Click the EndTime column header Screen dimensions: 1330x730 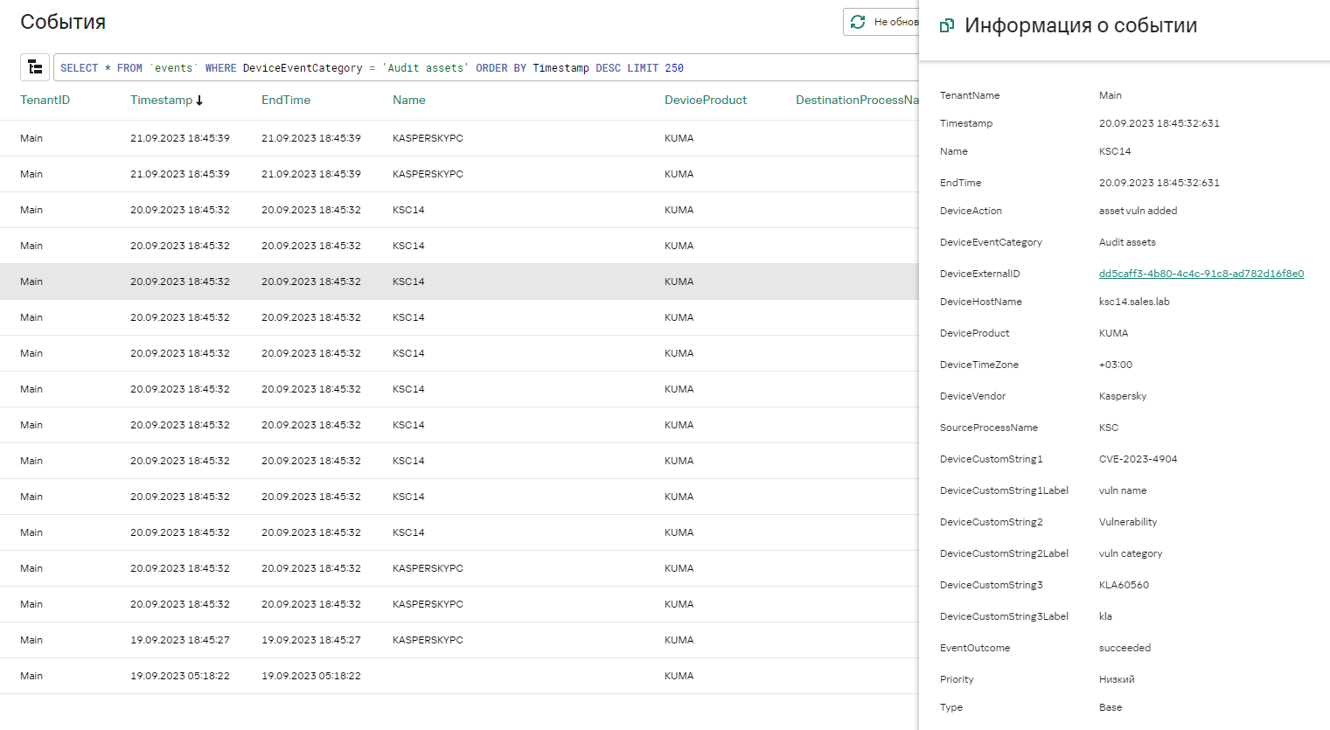coord(286,100)
